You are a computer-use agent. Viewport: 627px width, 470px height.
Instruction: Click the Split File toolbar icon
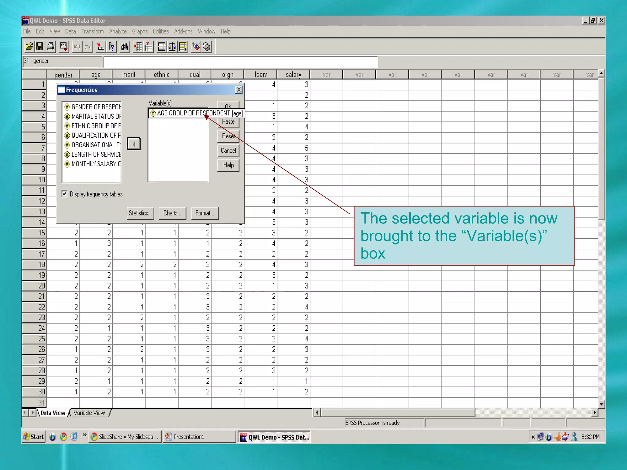162,47
